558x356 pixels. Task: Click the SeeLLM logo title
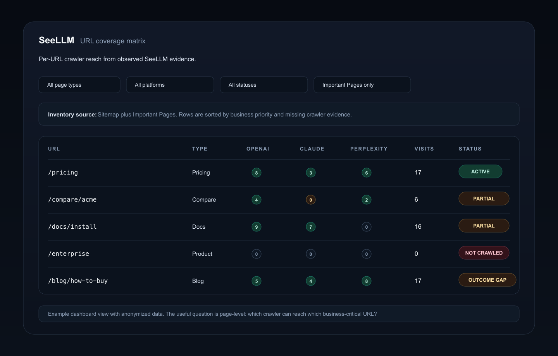(x=57, y=40)
